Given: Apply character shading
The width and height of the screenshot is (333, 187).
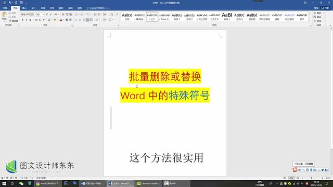Looking at the screenshot, I should 67,20.
